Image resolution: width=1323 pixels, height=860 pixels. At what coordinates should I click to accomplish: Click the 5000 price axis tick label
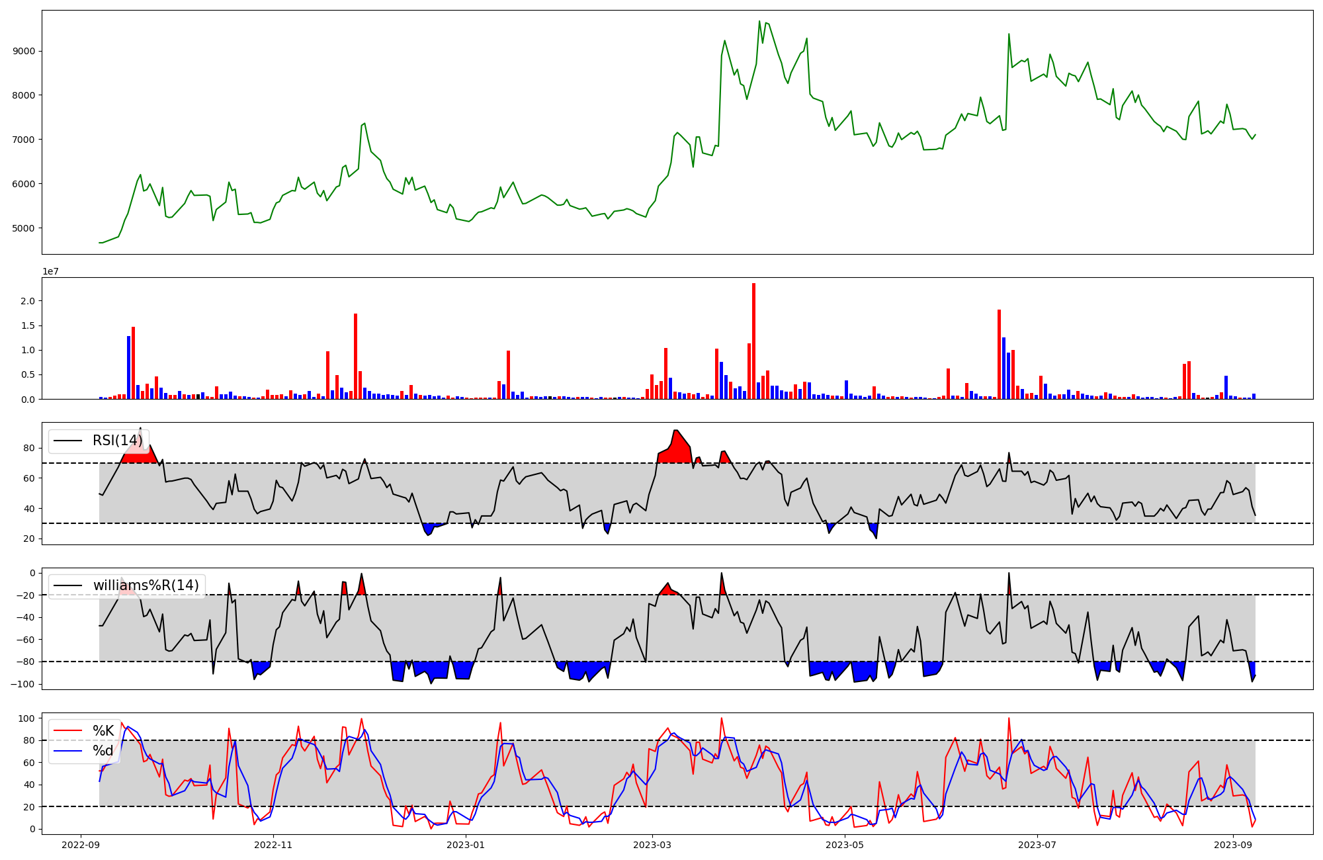click(x=24, y=228)
